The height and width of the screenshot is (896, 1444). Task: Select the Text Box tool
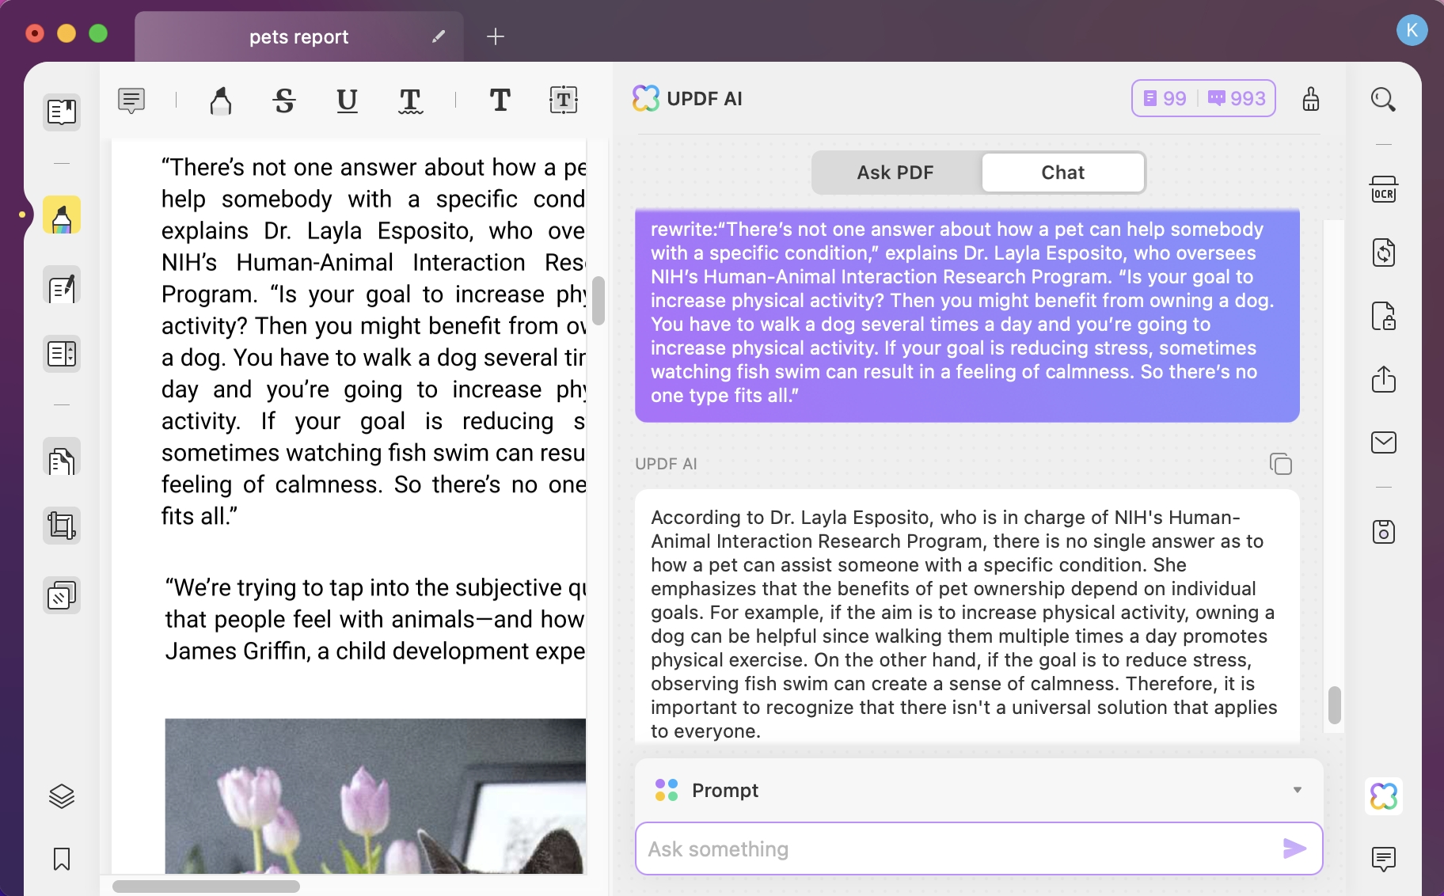coord(564,101)
